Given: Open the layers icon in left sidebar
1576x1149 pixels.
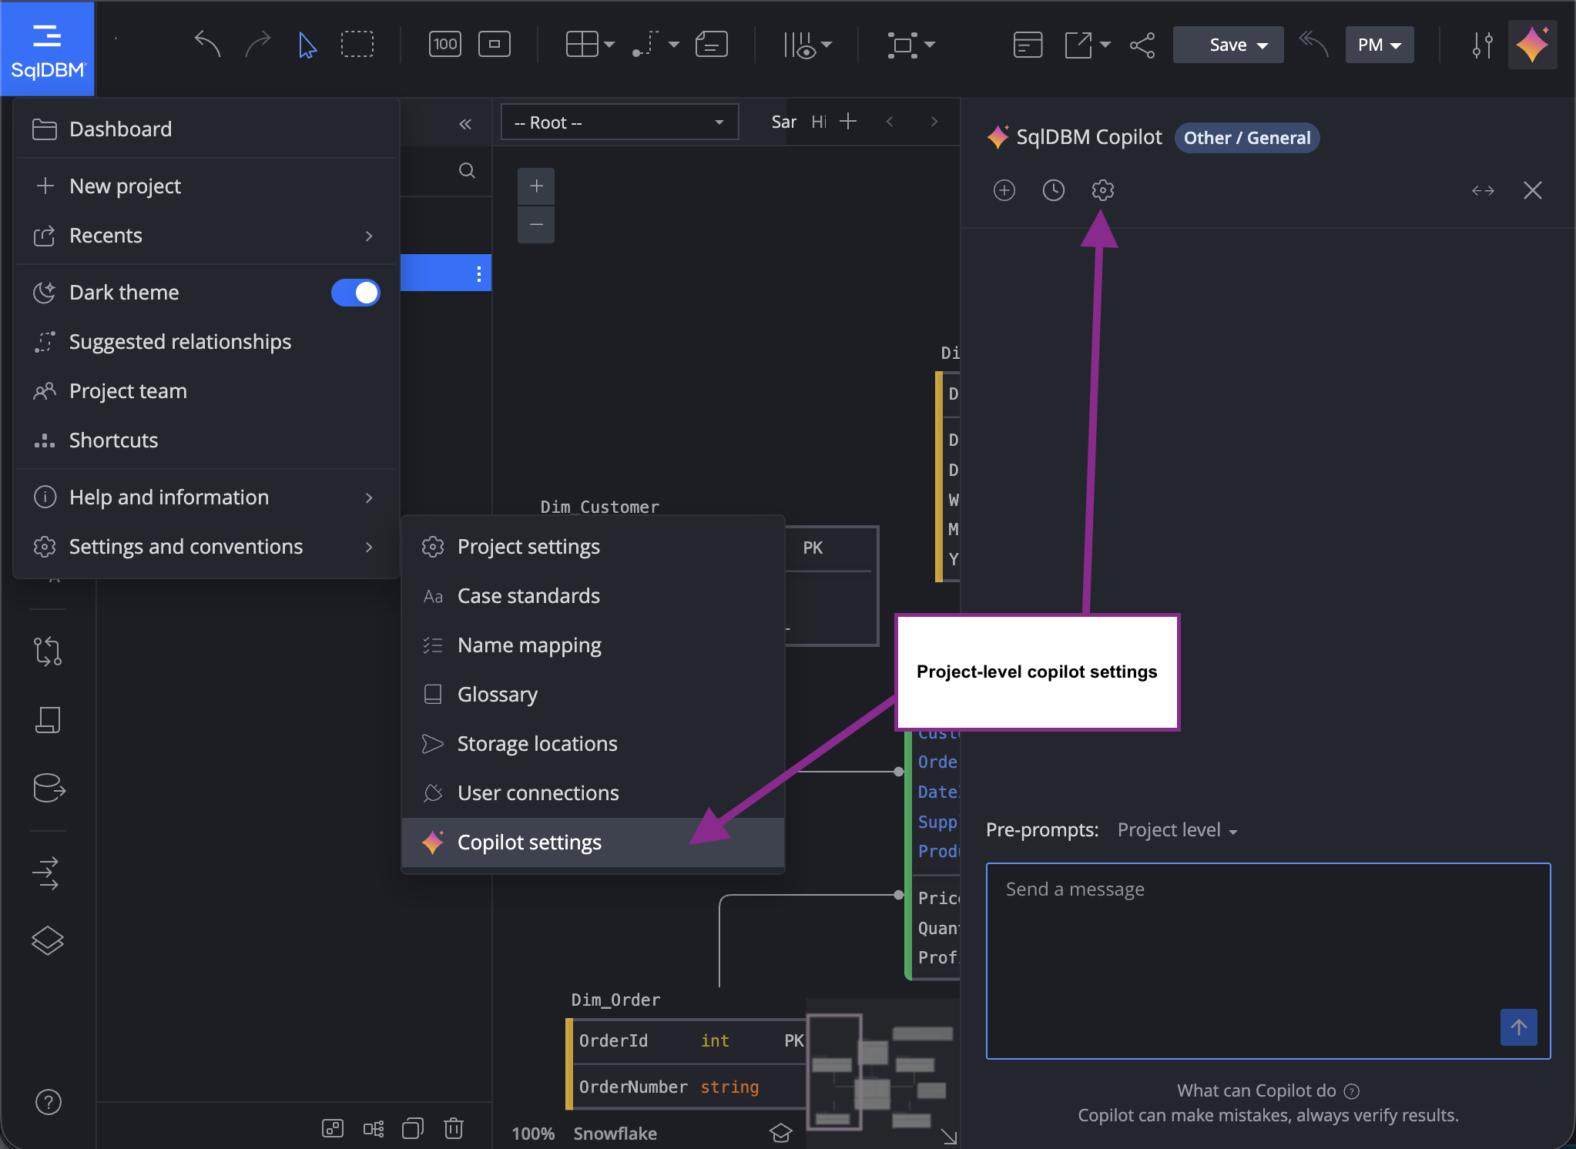Looking at the screenshot, I should tap(48, 940).
